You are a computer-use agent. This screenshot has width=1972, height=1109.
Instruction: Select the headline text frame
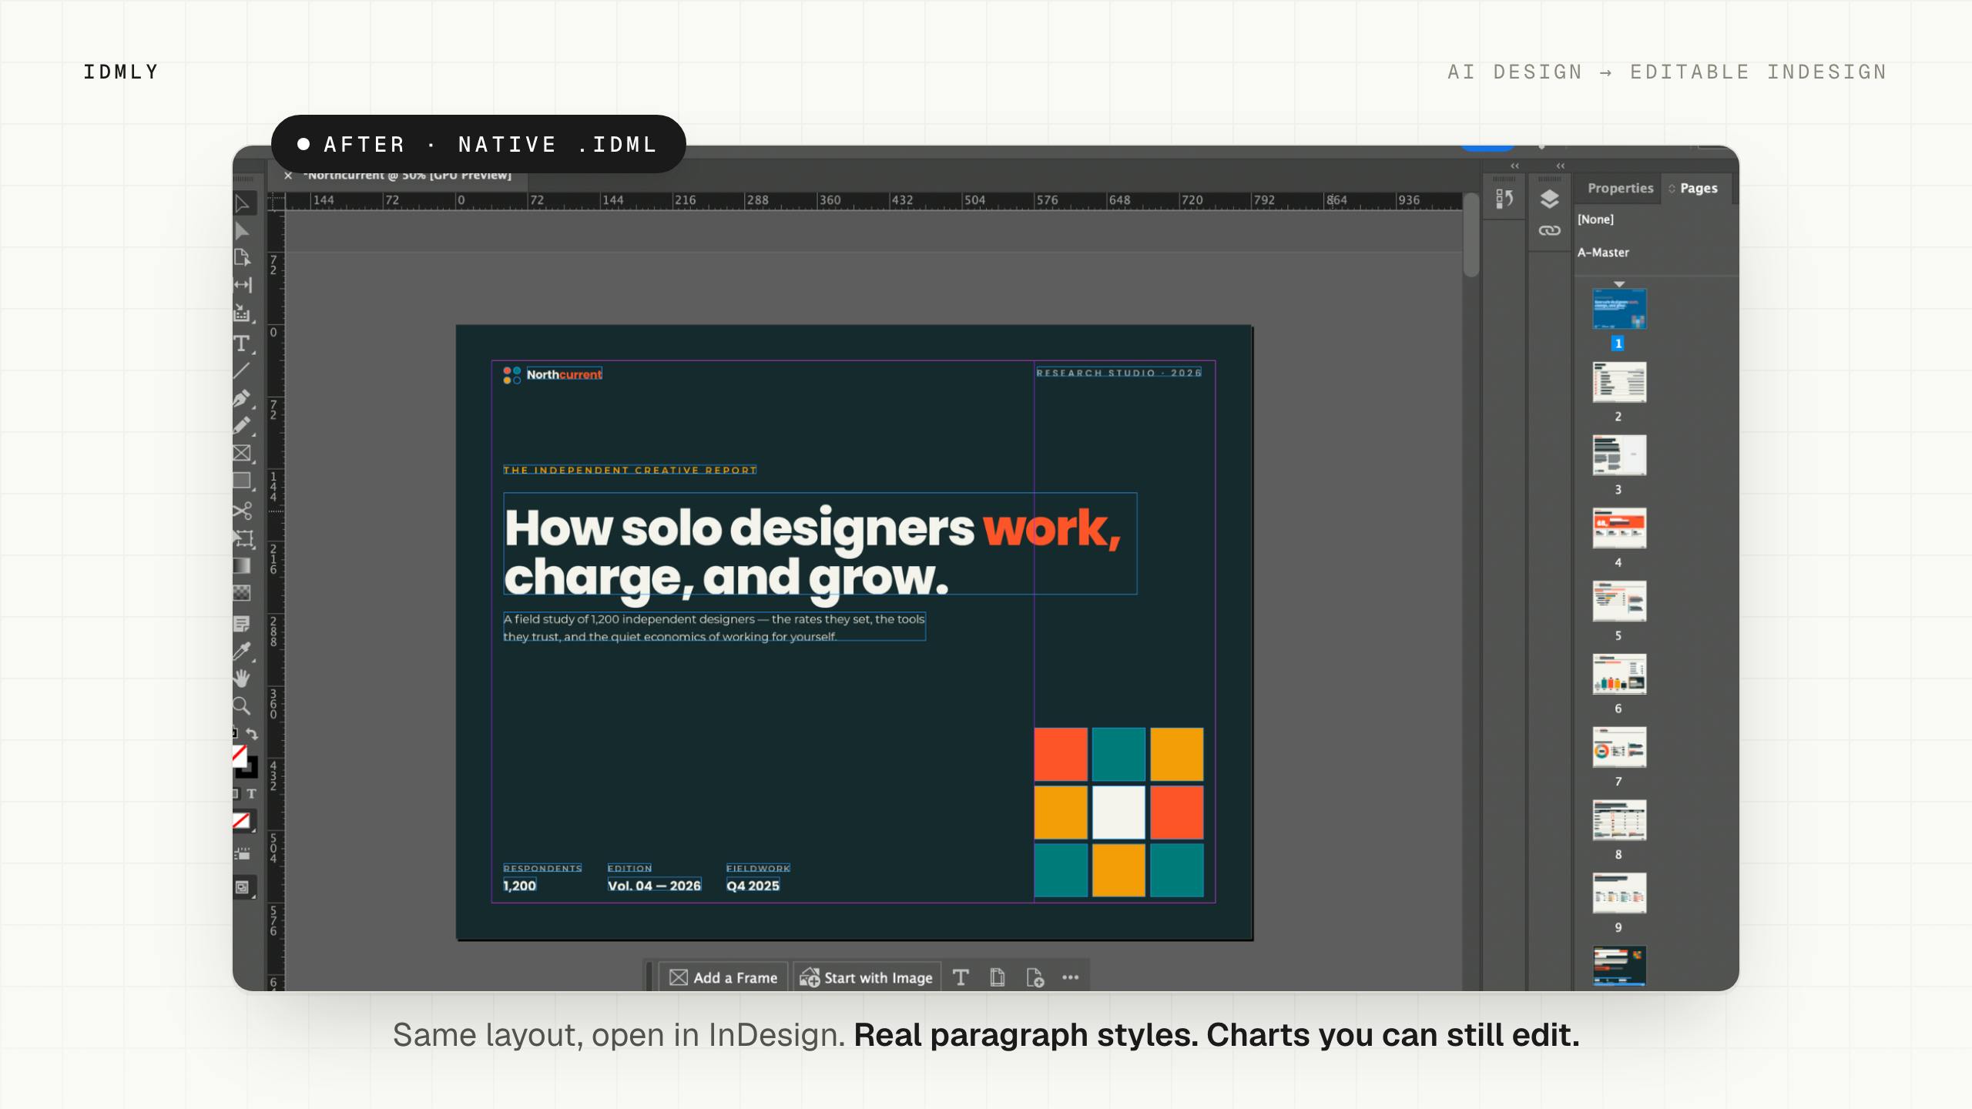pyautogui.click(x=820, y=544)
